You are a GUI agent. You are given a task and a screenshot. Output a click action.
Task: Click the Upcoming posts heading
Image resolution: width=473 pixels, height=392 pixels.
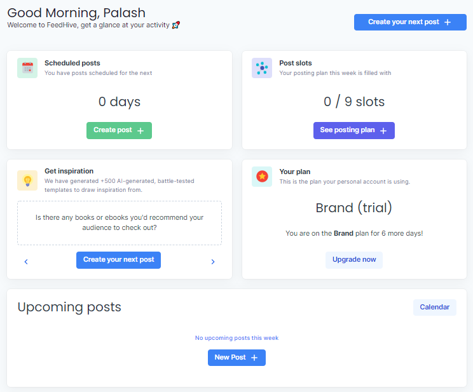point(69,308)
